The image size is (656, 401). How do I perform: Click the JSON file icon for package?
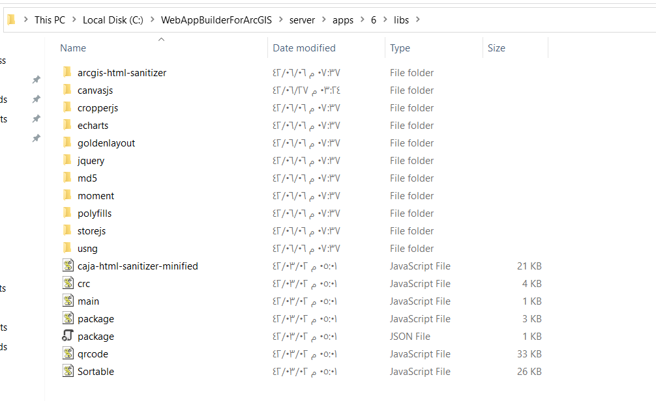tap(68, 336)
